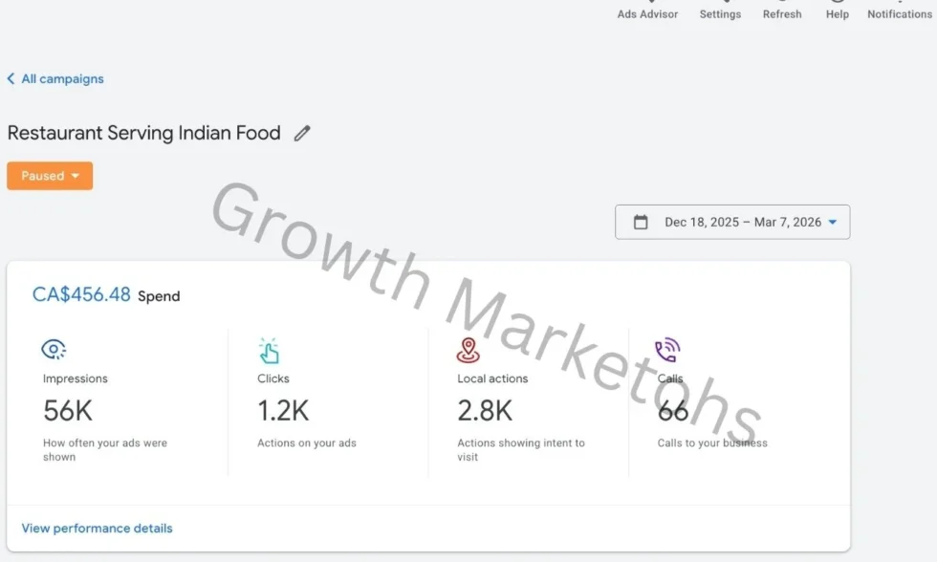Open campaign status options via chevron
The height and width of the screenshot is (562, 937).
click(76, 176)
